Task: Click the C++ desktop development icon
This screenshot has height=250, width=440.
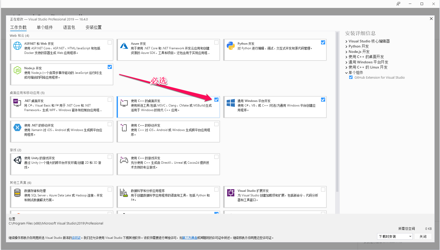Action: [x=124, y=103]
